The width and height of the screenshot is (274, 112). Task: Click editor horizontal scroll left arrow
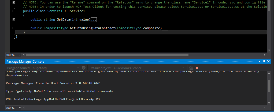click(x=24, y=55)
